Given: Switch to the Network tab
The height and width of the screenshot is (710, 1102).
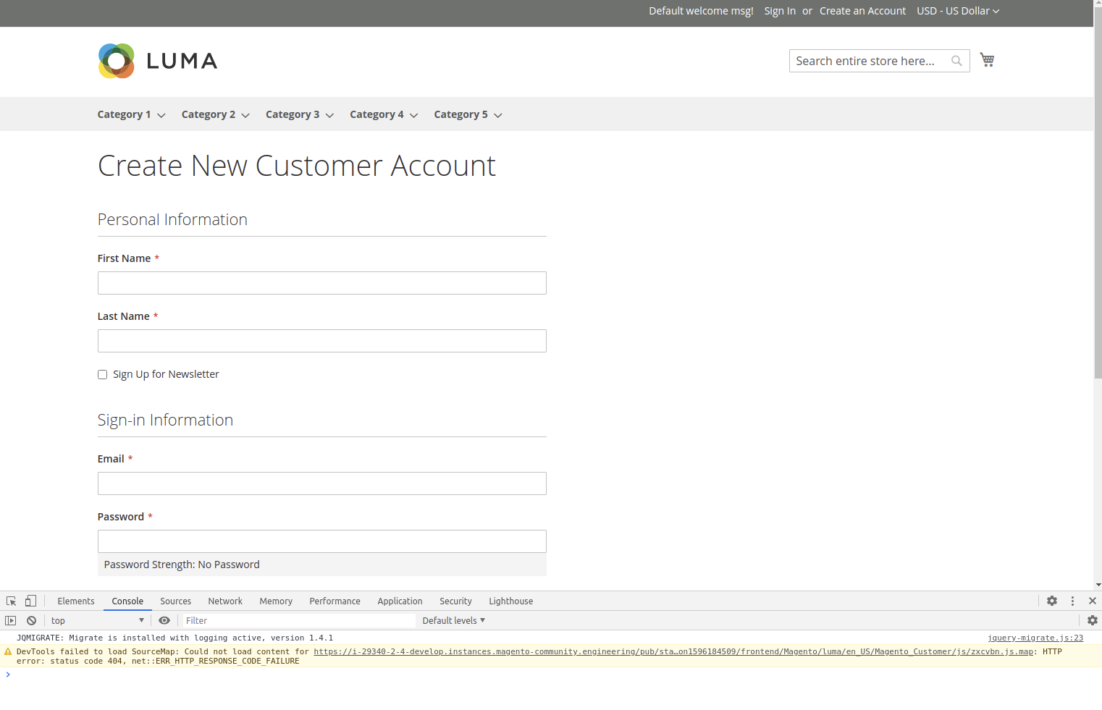Looking at the screenshot, I should tap(224, 601).
